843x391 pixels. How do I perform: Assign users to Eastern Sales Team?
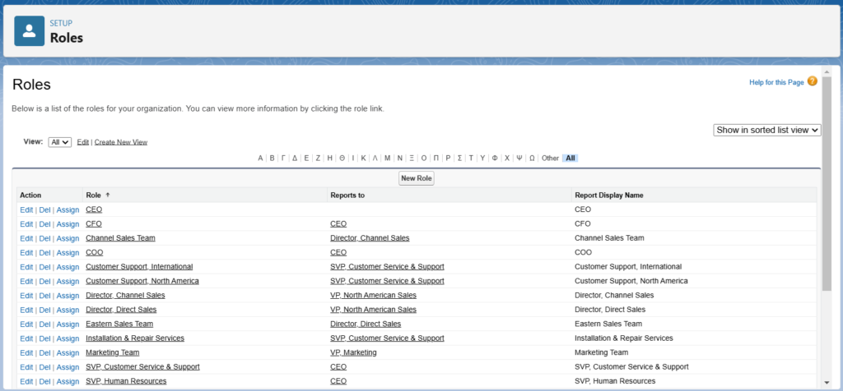point(68,324)
